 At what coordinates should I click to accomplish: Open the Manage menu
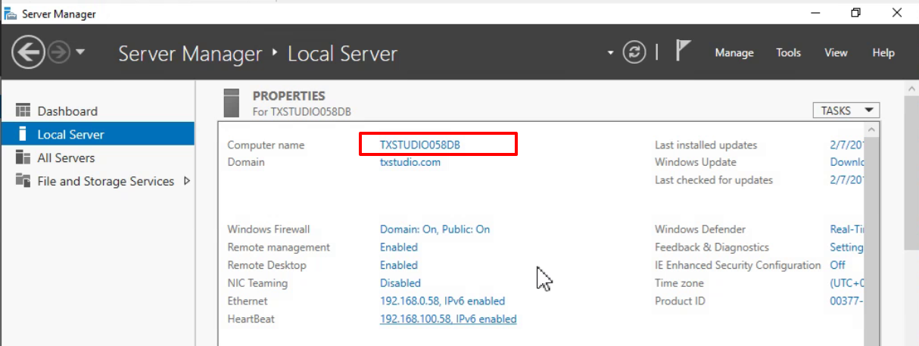coord(734,52)
